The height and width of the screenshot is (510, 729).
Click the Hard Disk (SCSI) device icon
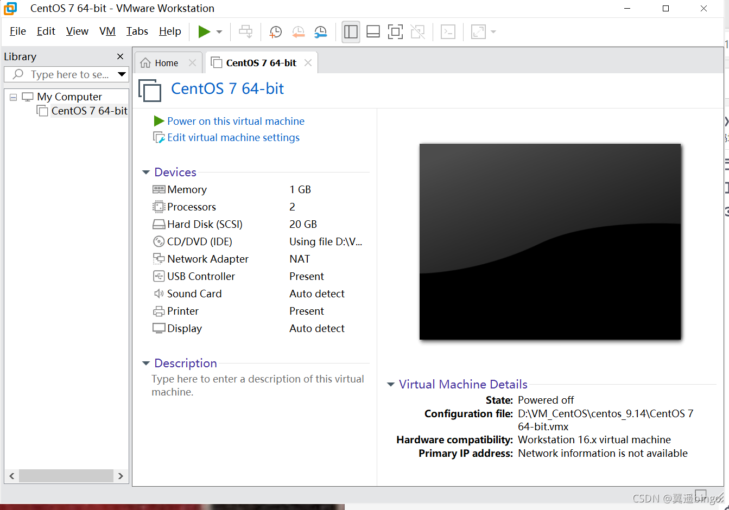tap(159, 224)
